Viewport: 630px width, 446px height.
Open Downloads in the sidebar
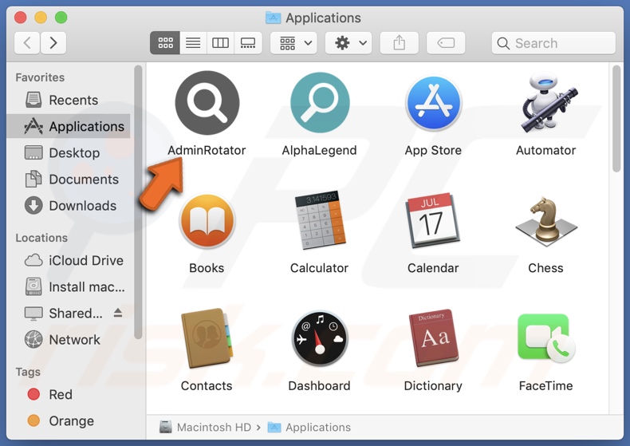point(69,206)
